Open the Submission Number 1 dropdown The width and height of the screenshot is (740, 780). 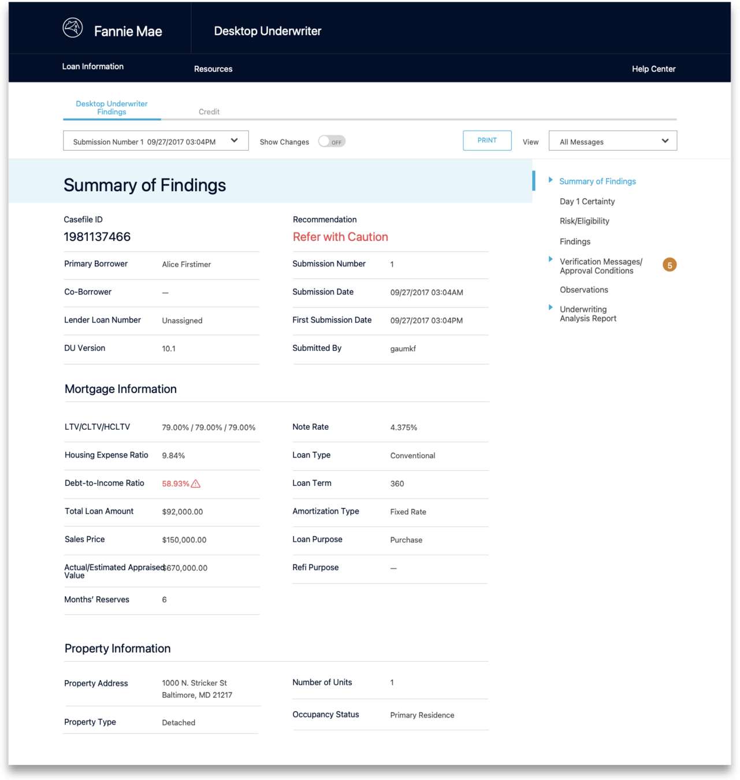(x=156, y=141)
